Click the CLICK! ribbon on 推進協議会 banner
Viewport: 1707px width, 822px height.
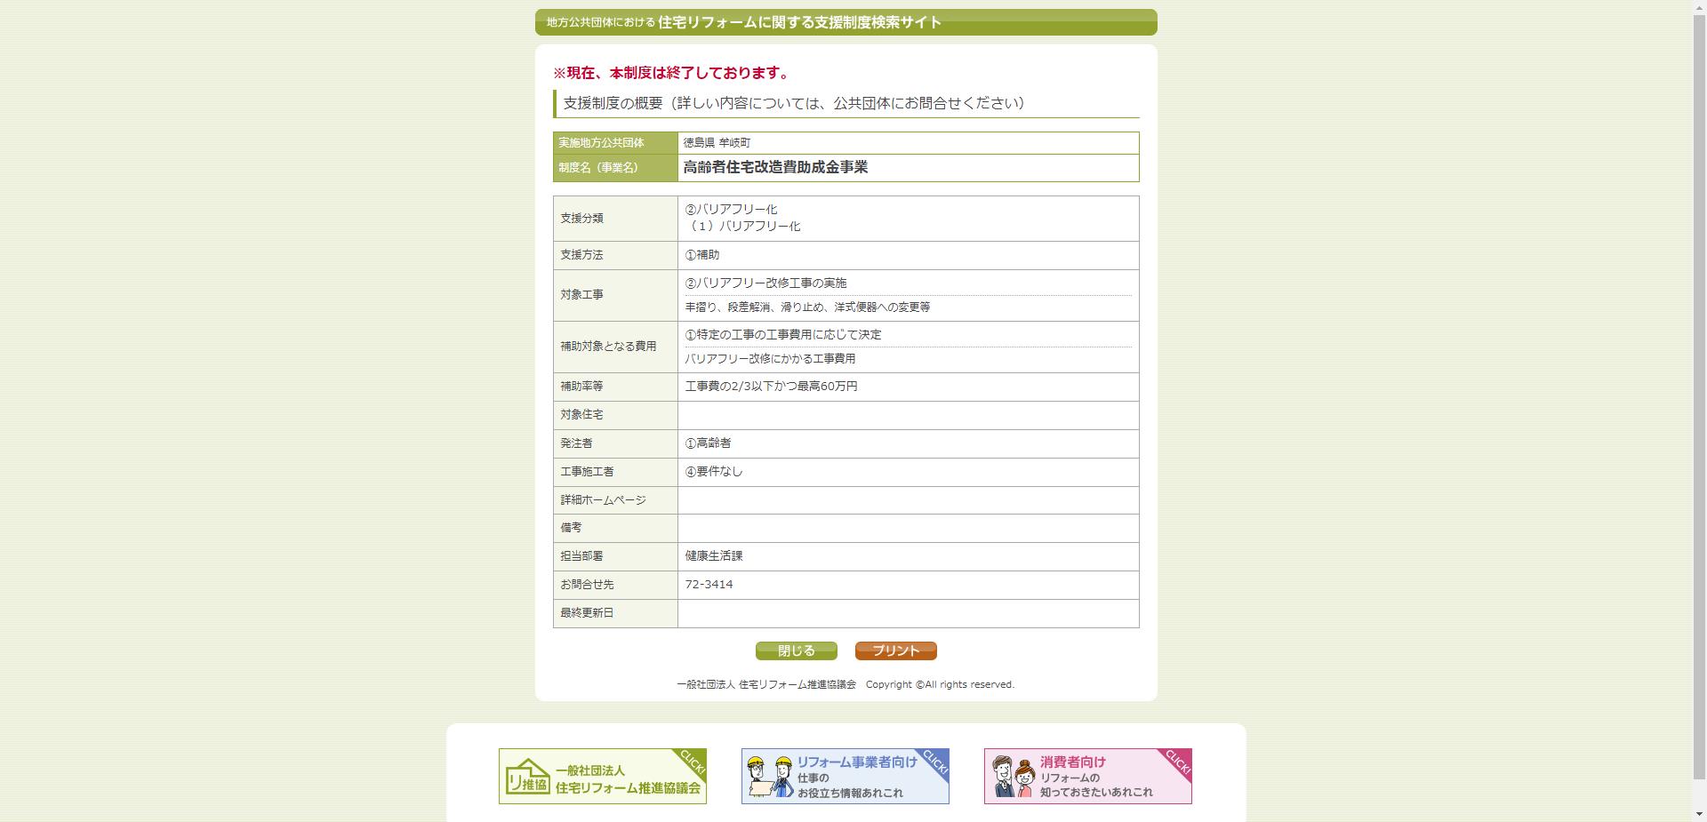click(x=693, y=762)
